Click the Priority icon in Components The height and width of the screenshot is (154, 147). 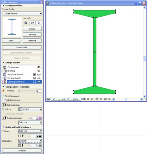click(3, 91)
